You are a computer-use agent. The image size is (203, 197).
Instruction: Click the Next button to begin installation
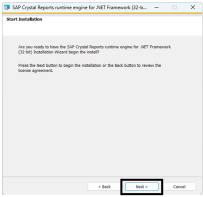[141, 187]
